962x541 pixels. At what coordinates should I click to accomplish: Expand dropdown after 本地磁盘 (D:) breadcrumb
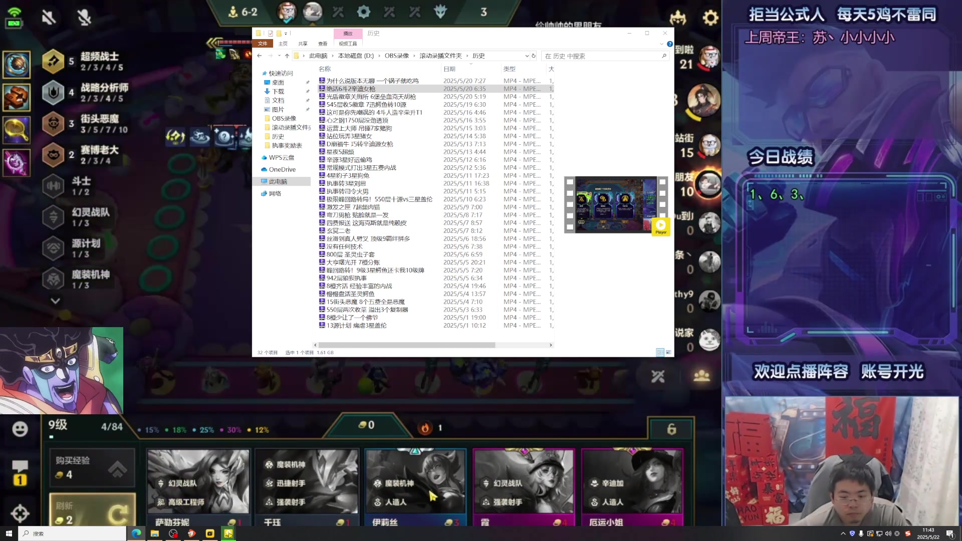(x=379, y=56)
